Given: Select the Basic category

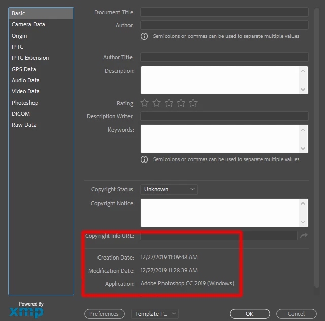Looking at the screenshot, I should click(41, 13).
